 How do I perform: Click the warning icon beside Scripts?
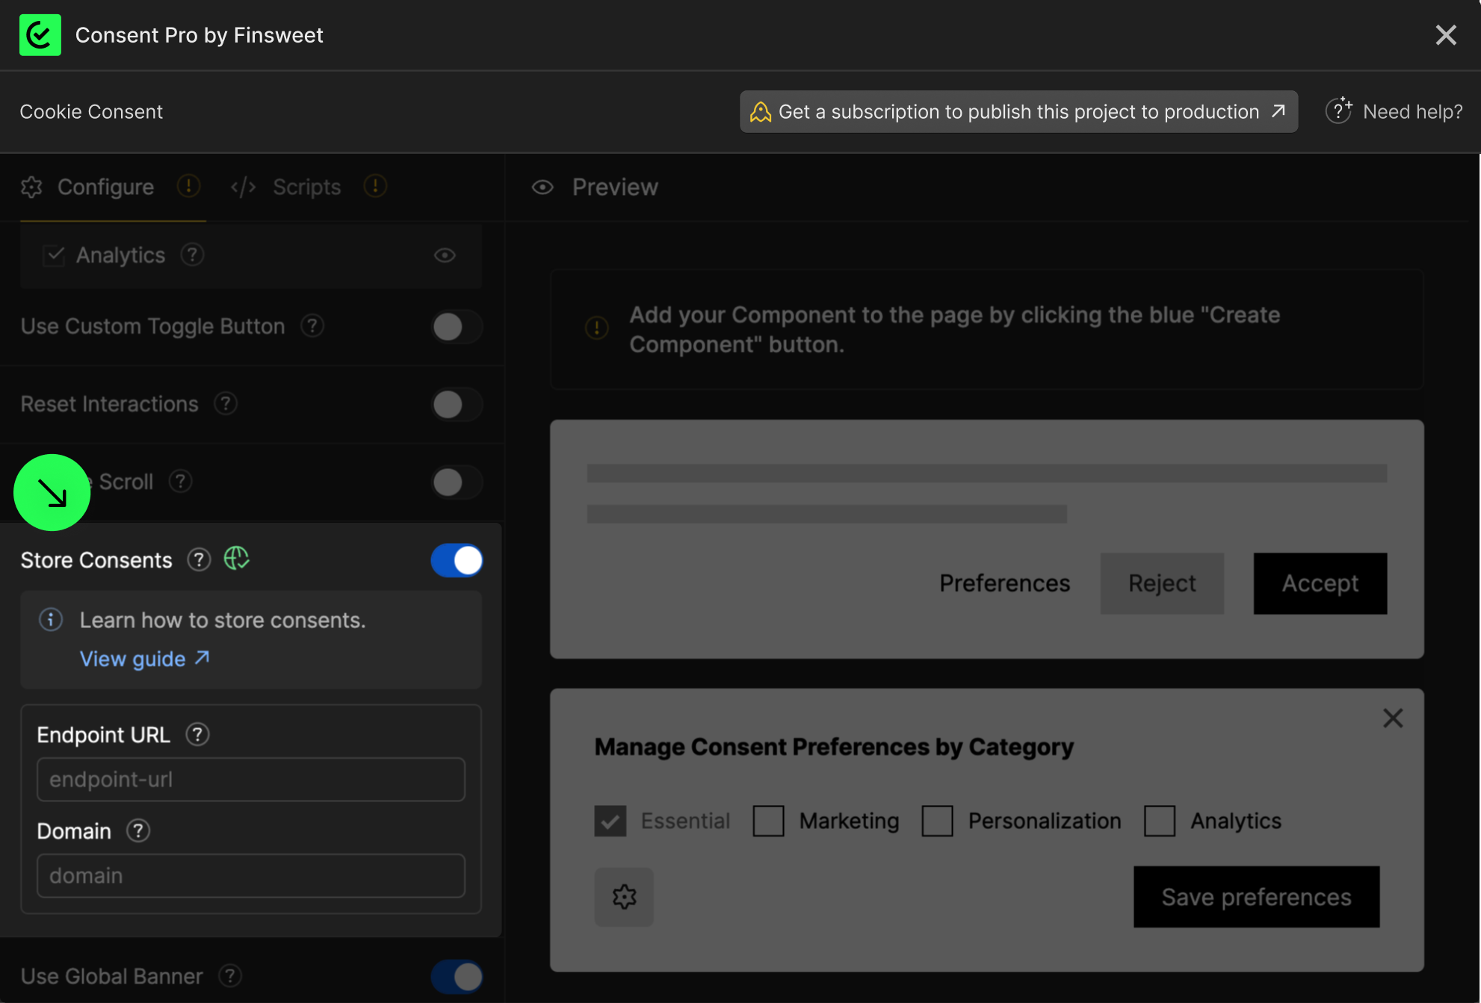pos(375,186)
